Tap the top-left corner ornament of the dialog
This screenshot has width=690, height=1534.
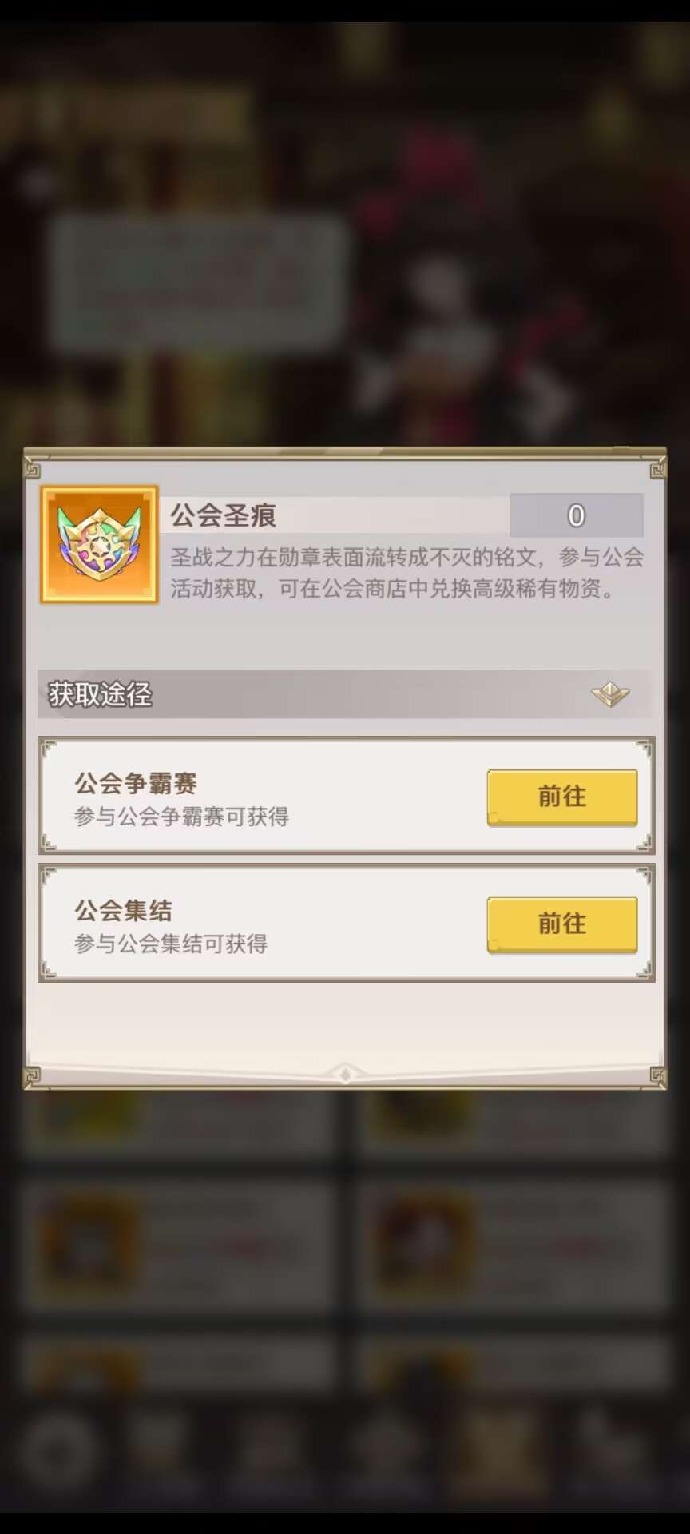click(x=32, y=468)
